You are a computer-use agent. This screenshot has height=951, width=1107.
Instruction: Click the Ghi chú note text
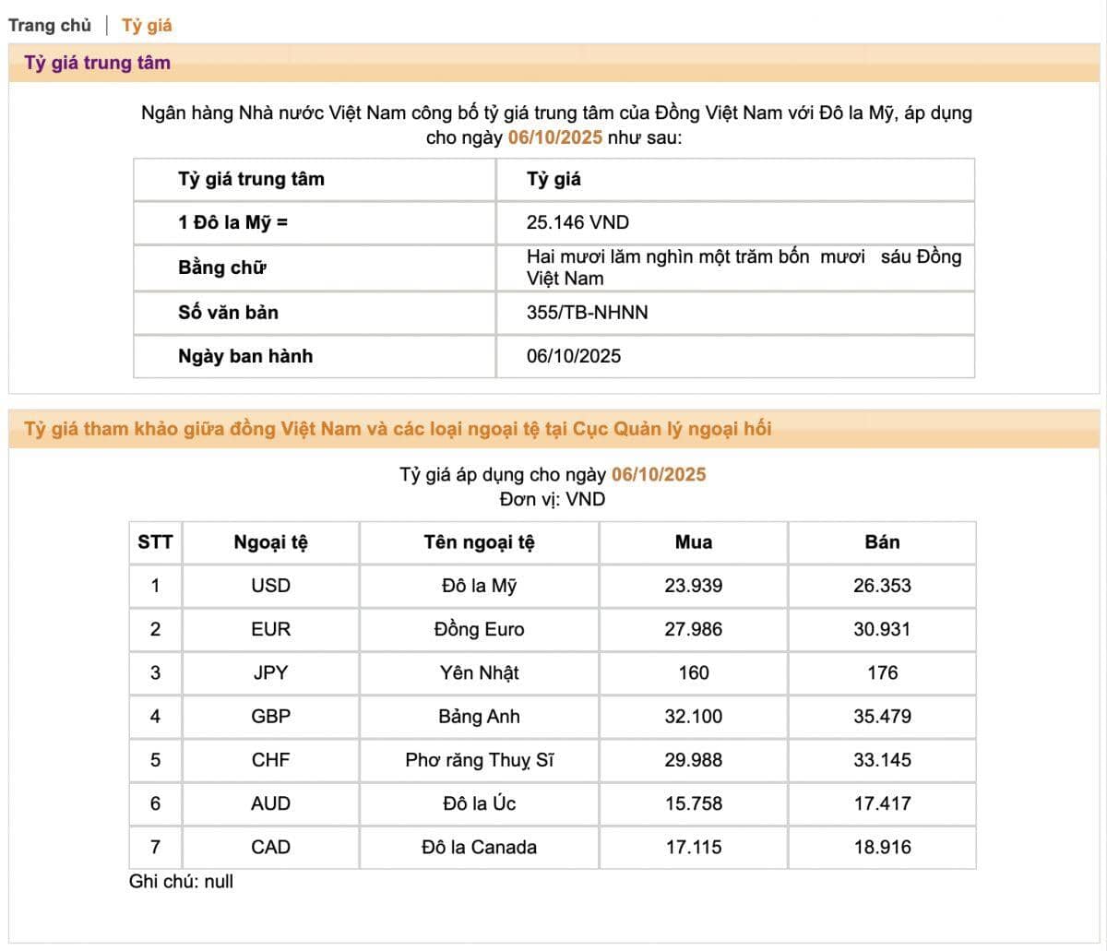point(181,882)
